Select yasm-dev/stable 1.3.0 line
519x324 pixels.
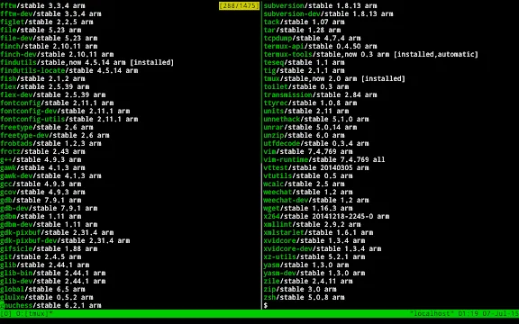tap(314, 273)
